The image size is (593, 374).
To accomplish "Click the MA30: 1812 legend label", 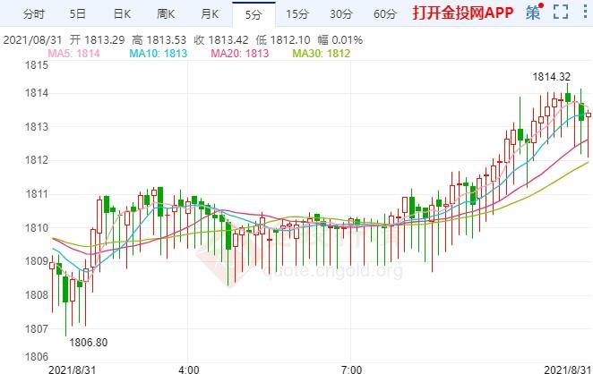I will [322, 54].
